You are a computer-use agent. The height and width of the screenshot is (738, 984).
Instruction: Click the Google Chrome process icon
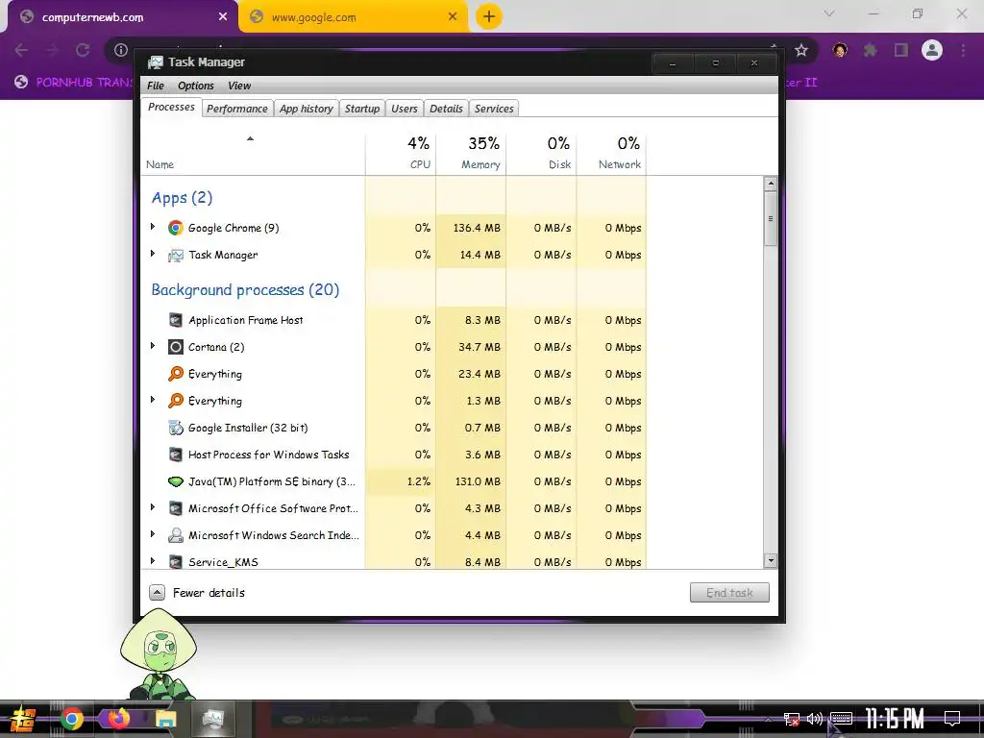pyautogui.click(x=176, y=228)
